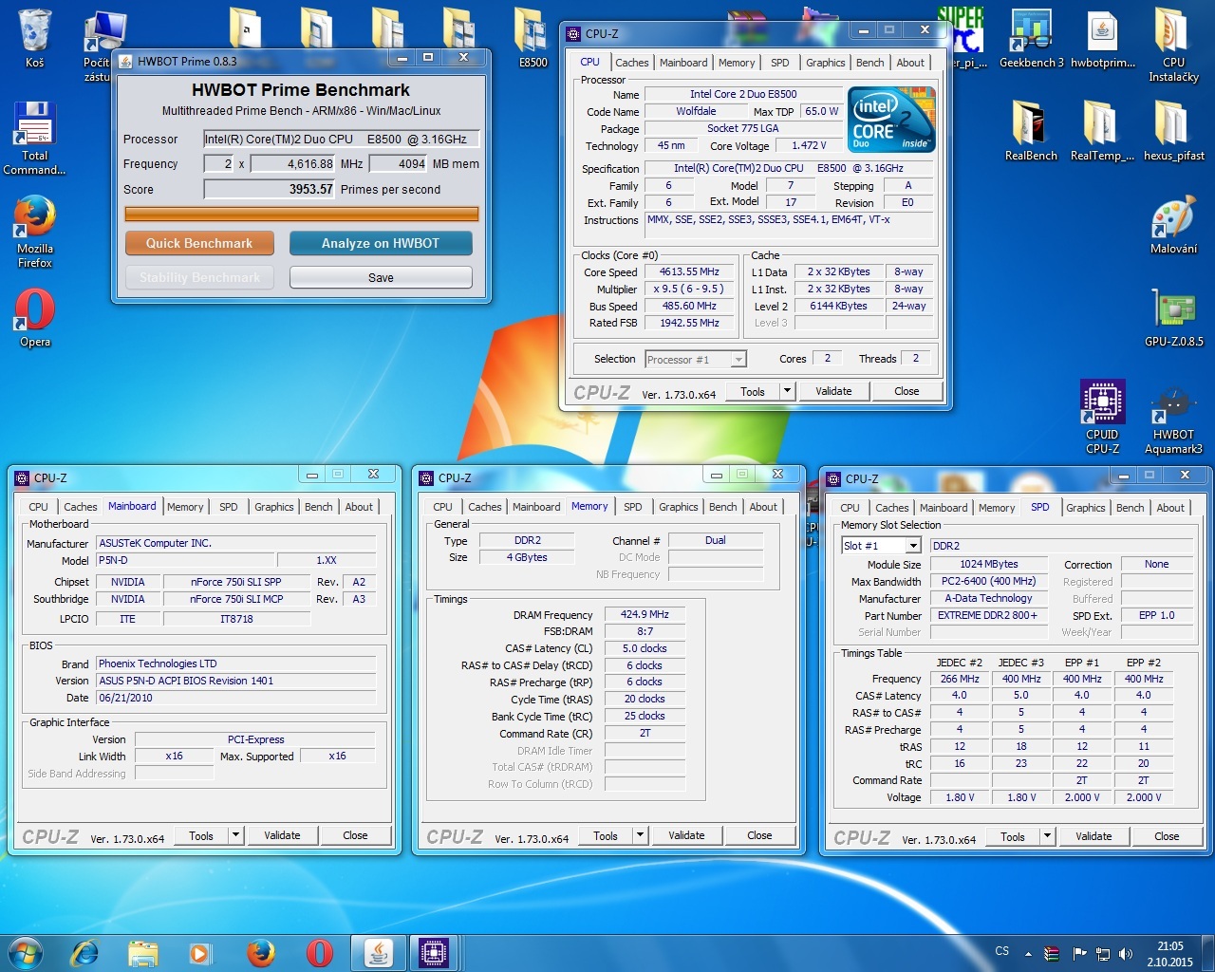Launch Malování paint shortcut
The image size is (1215, 972).
click(x=1173, y=224)
